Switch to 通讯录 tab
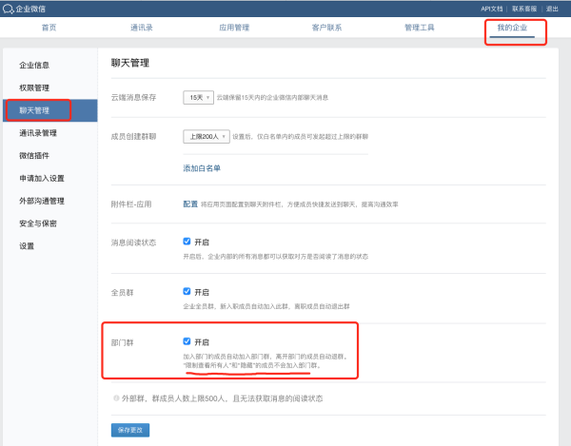 click(145, 29)
